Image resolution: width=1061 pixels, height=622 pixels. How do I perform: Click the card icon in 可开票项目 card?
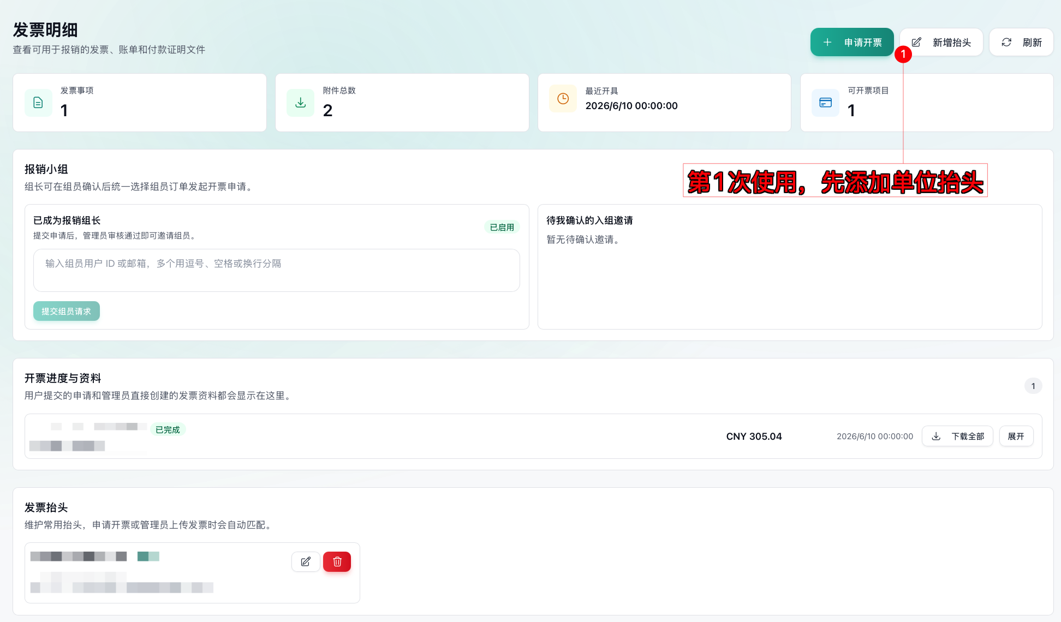pyautogui.click(x=825, y=103)
